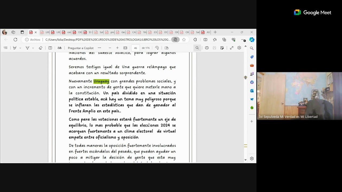The width and height of the screenshot is (342, 192).
Task: Open the PDF table of contents icon
Action: coord(6,48)
